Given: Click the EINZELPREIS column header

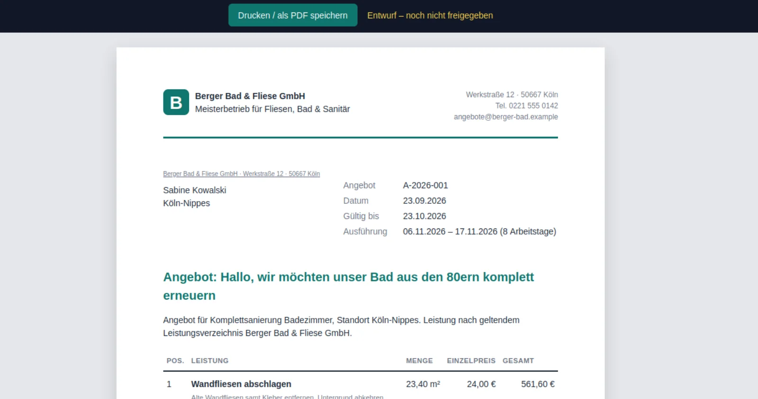Looking at the screenshot, I should [471, 361].
